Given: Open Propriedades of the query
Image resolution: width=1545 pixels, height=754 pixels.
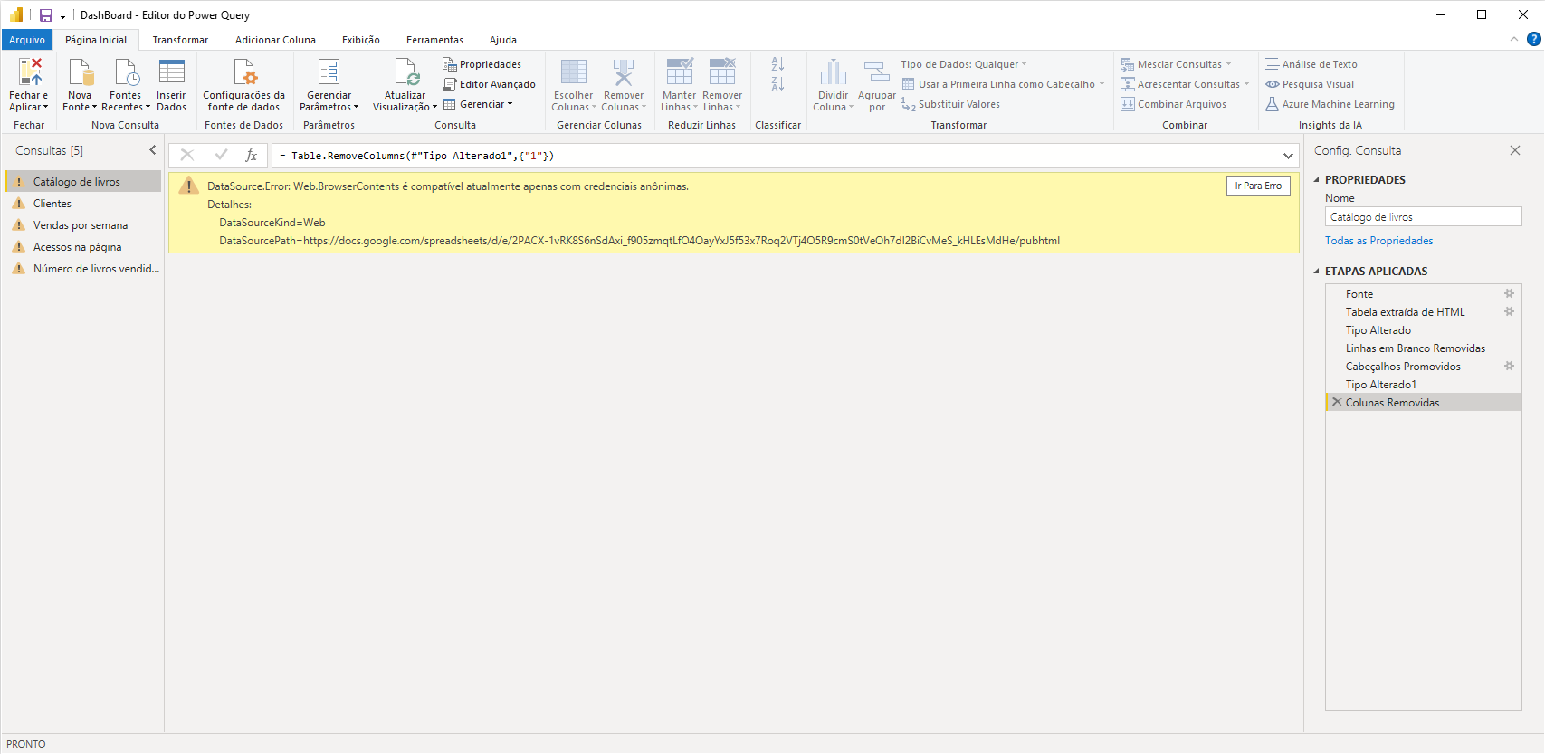Looking at the screenshot, I should [482, 64].
